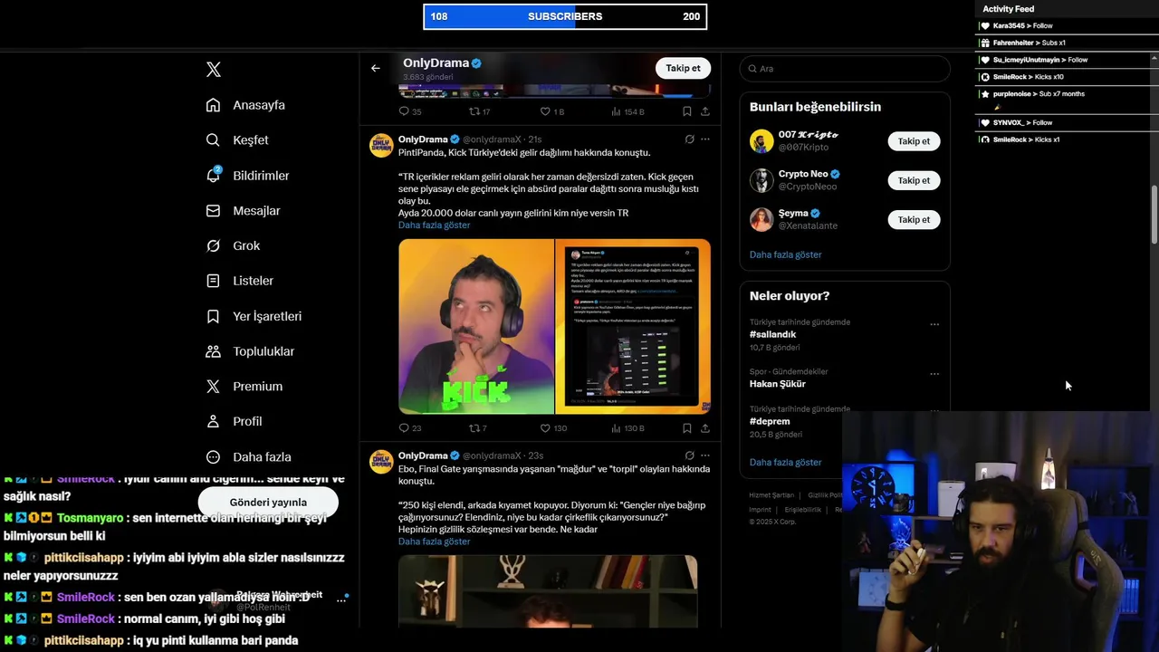This screenshot has height=652, width=1159.
Task: Bookmark the PintiPanda post
Action: (687, 428)
